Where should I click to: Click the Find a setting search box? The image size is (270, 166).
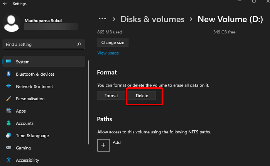point(40,45)
